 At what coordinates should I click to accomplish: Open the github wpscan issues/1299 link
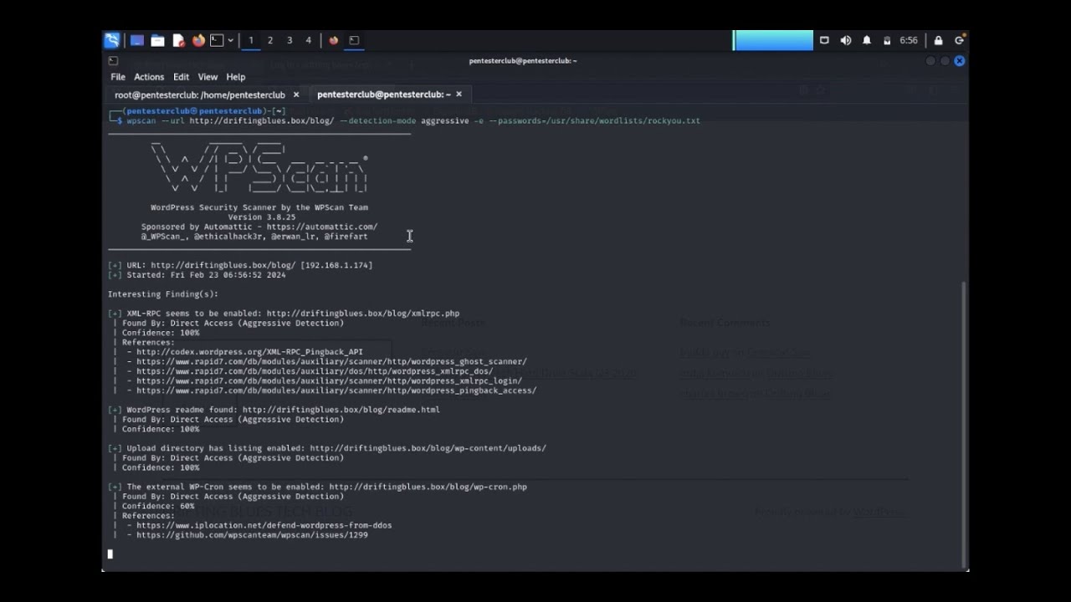(252, 535)
